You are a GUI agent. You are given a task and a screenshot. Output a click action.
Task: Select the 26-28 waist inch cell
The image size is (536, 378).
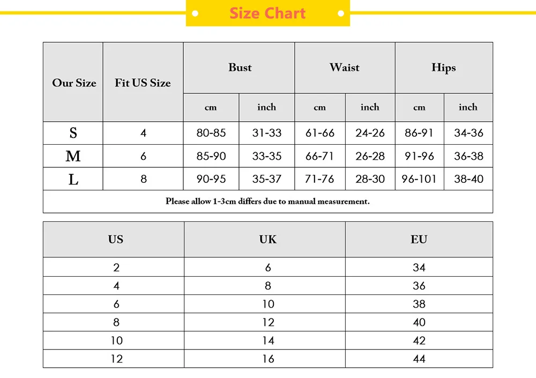(x=370, y=156)
